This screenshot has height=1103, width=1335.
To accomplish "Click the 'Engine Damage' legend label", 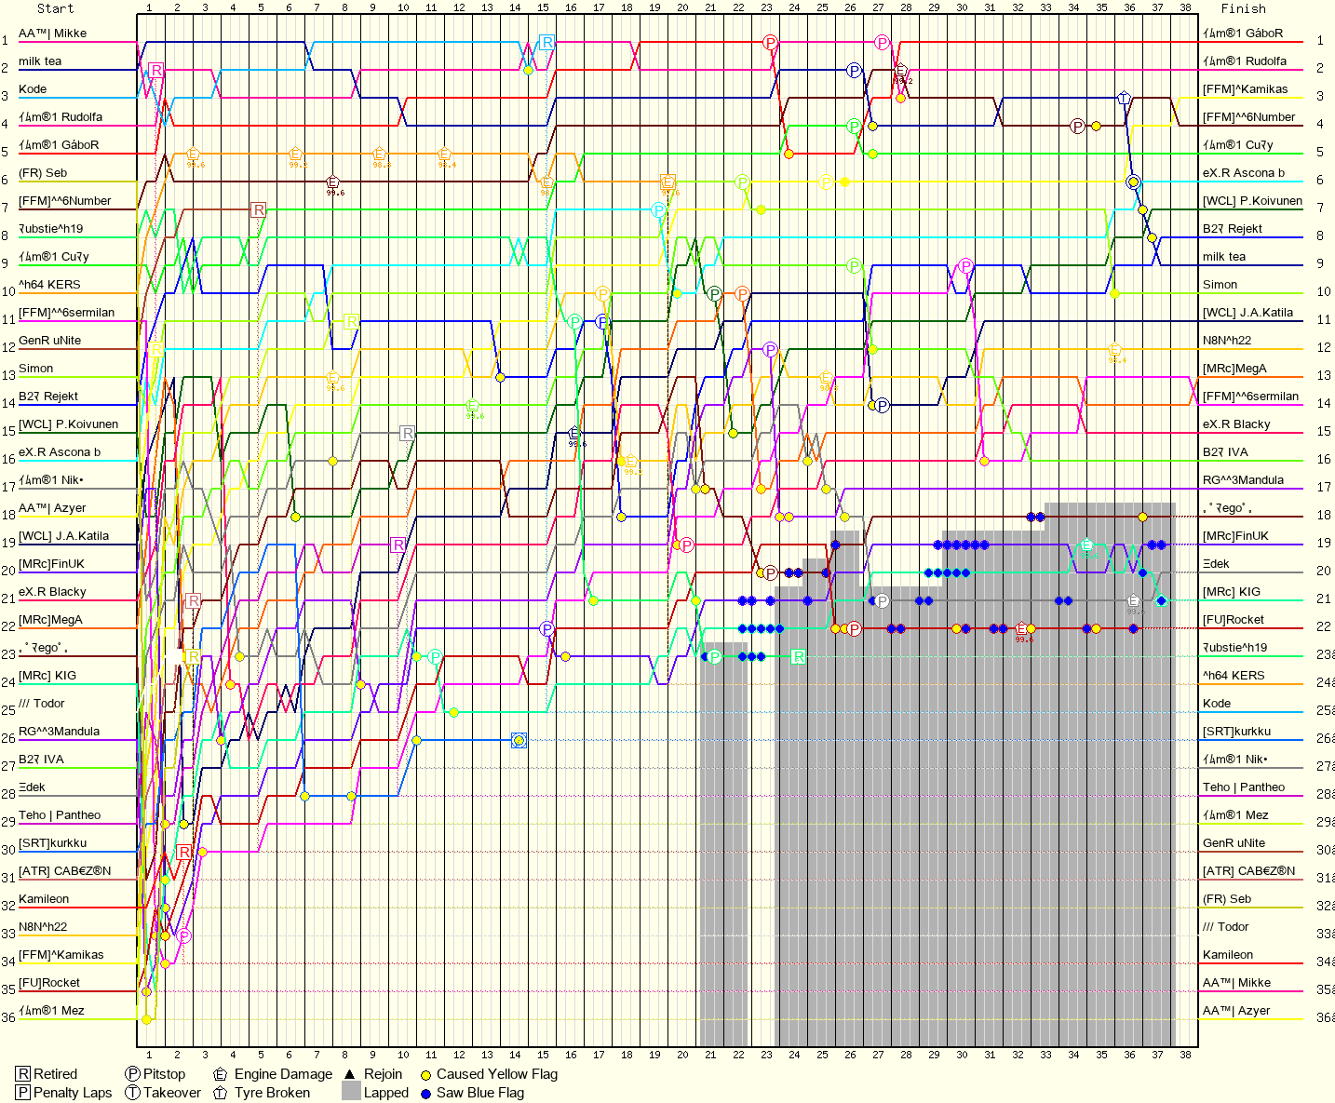I will tap(283, 1074).
